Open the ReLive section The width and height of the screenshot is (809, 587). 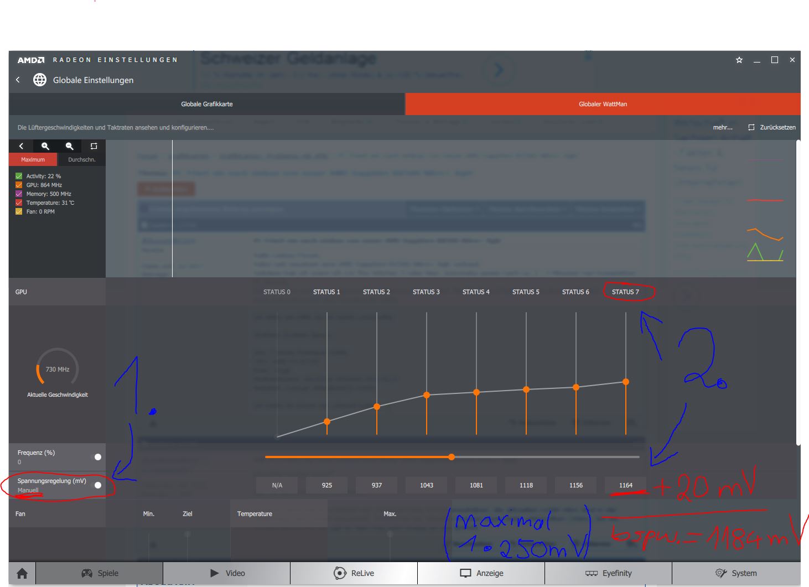click(354, 573)
